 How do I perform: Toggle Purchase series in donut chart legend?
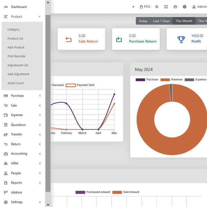click(148, 80)
